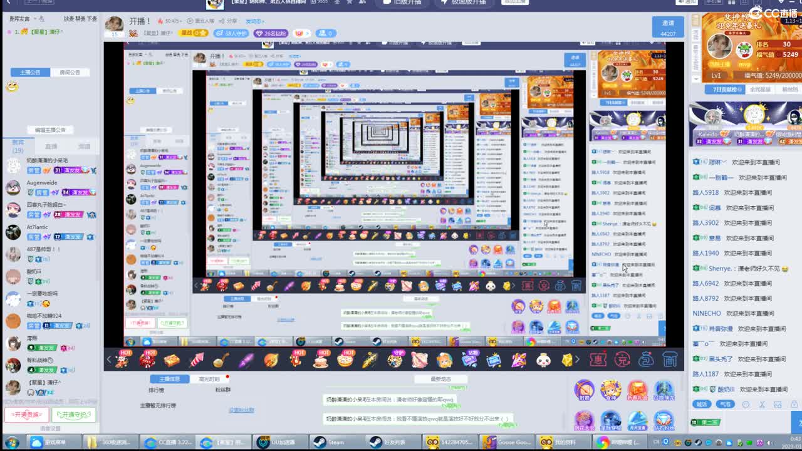
Task: Open the Windows Start button
Action: click(11, 442)
